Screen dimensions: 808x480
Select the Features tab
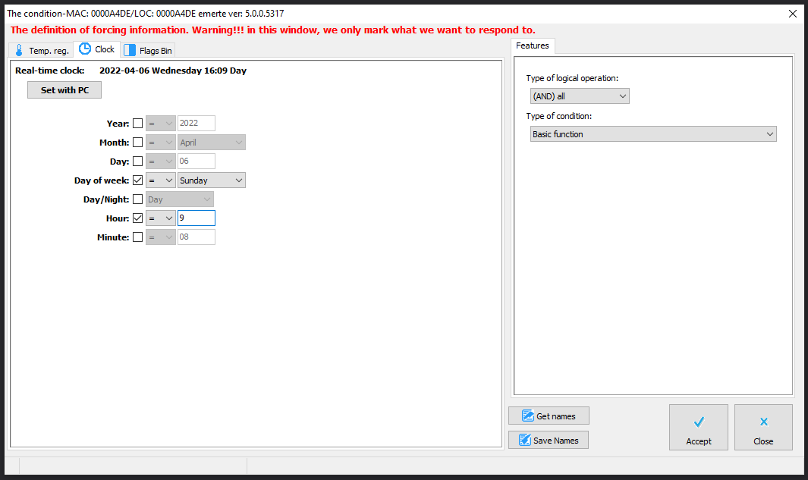point(533,45)
